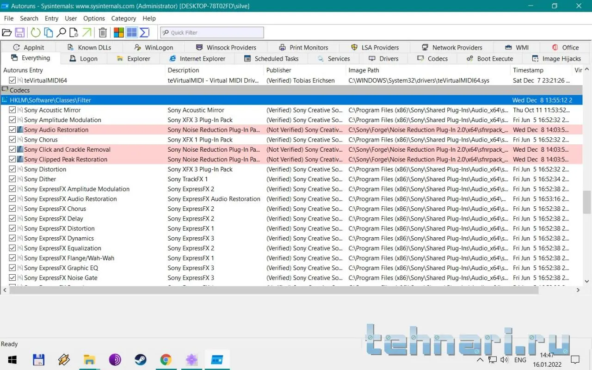Sort by the Timestamp column header
This screenshot has width=592, height=370.
tap(541, 70)
